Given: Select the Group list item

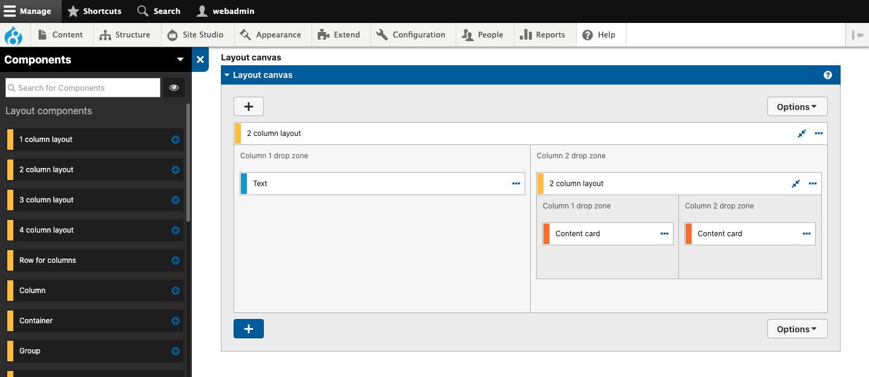Looking at the screenshot, I should pos(94,351).
